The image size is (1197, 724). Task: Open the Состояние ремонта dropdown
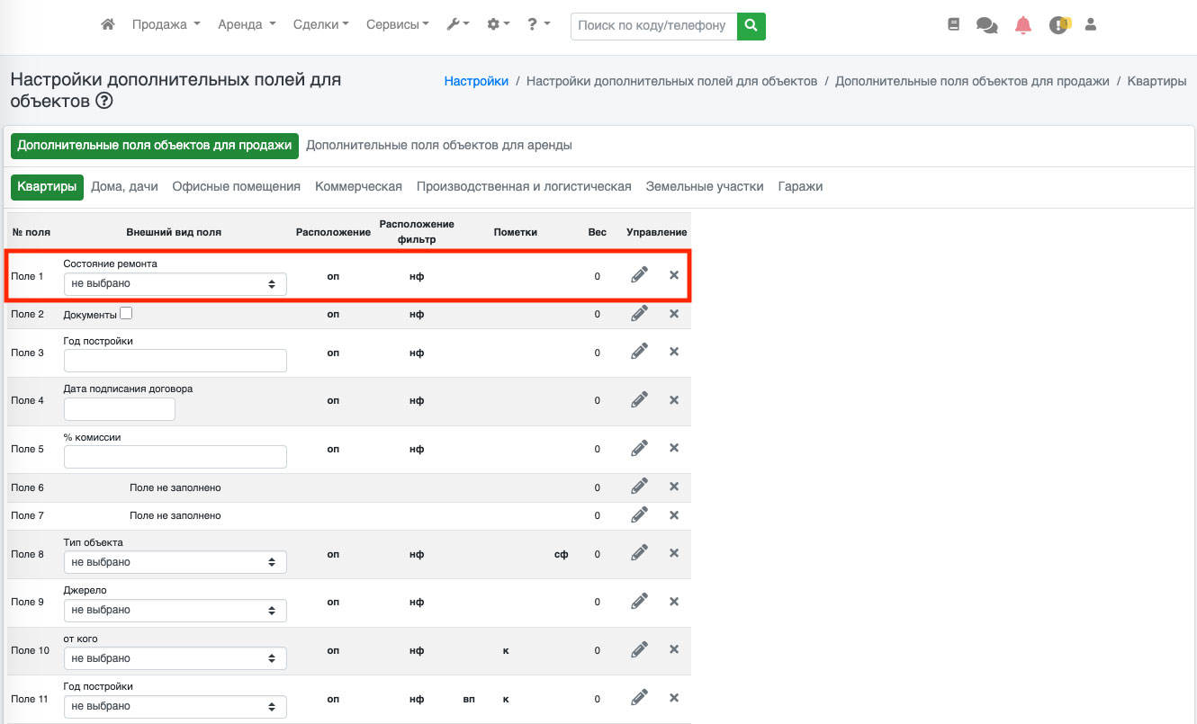point(175,284)
